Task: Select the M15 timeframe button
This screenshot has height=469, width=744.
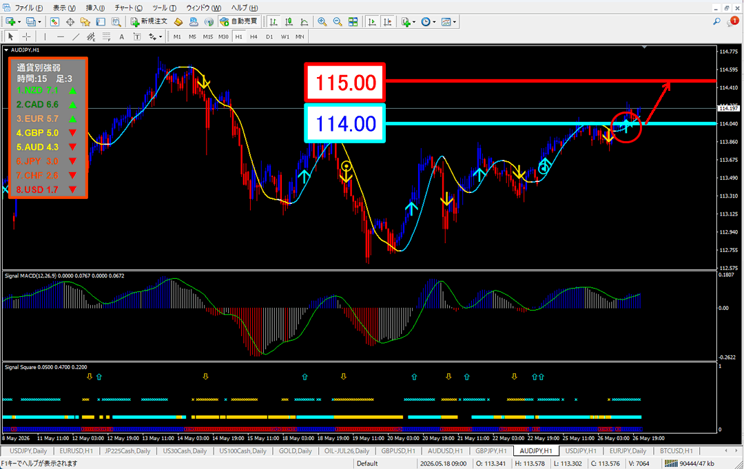Action: (208, 37)
